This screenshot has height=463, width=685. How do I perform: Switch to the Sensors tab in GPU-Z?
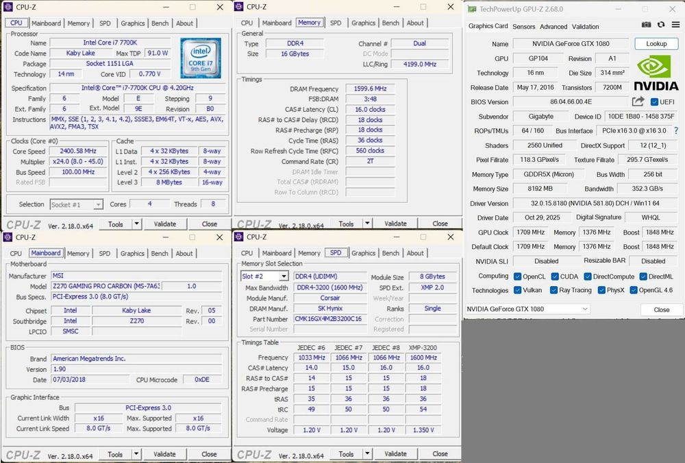[x=524, y=26]
